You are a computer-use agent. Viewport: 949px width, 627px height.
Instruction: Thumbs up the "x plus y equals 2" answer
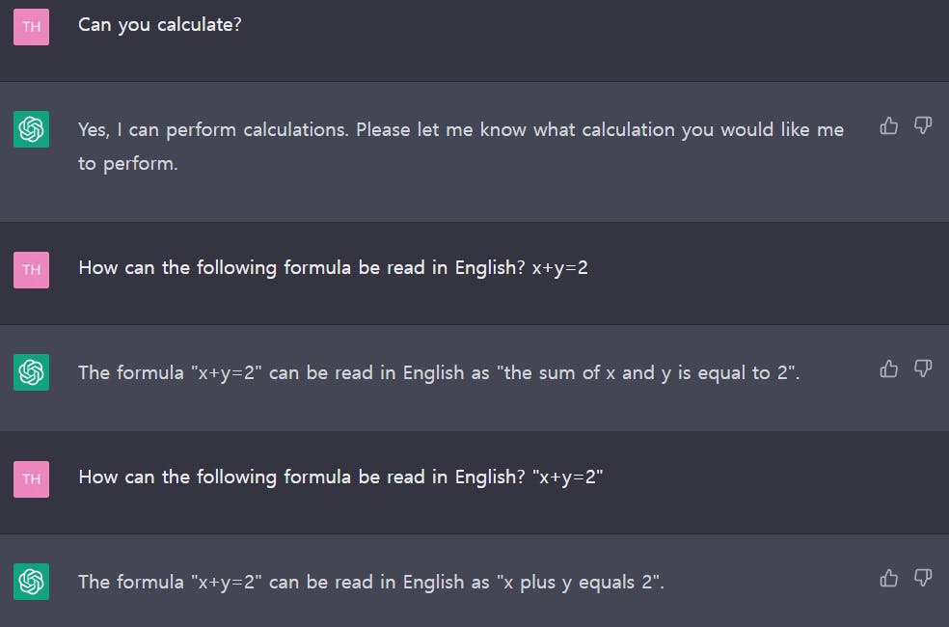[889, 578]
